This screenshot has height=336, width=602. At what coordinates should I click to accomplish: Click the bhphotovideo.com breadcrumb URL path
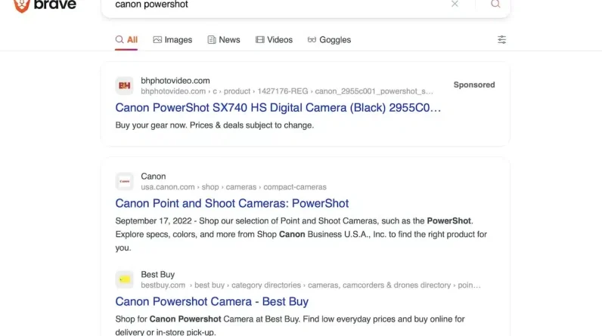pos(287,91)
